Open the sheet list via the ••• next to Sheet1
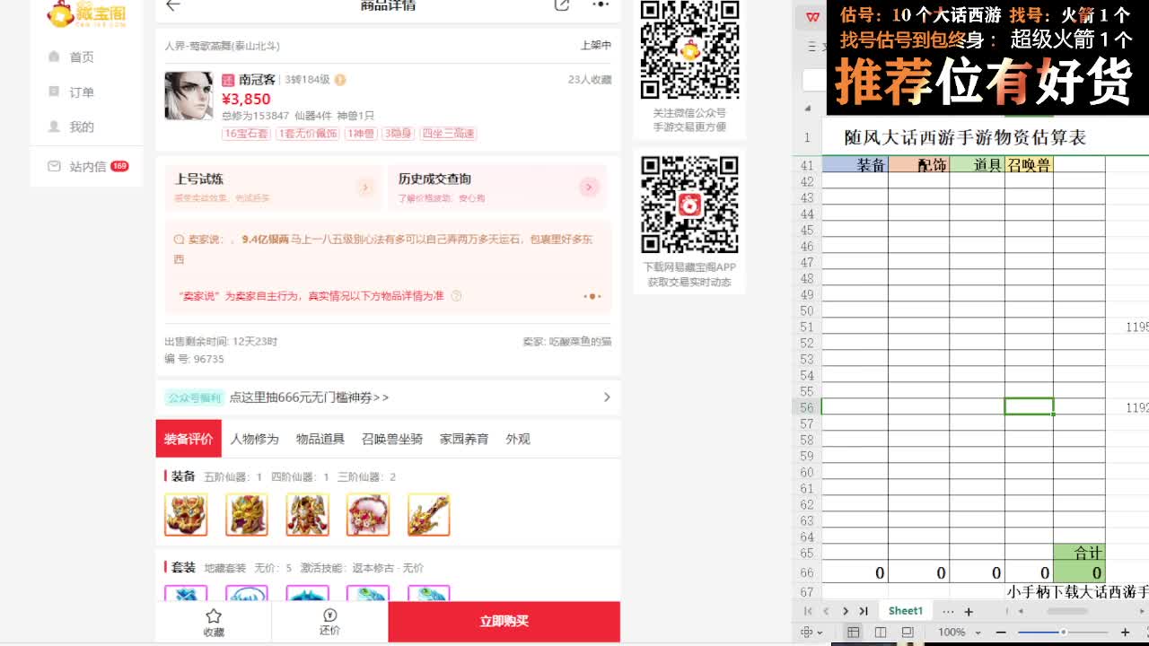This screenshot has width=1149, height=646. tap(947, 610)
